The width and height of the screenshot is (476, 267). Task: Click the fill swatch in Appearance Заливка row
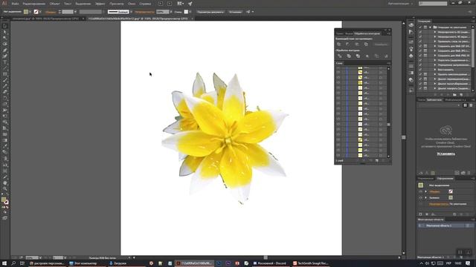click(451, 198)
